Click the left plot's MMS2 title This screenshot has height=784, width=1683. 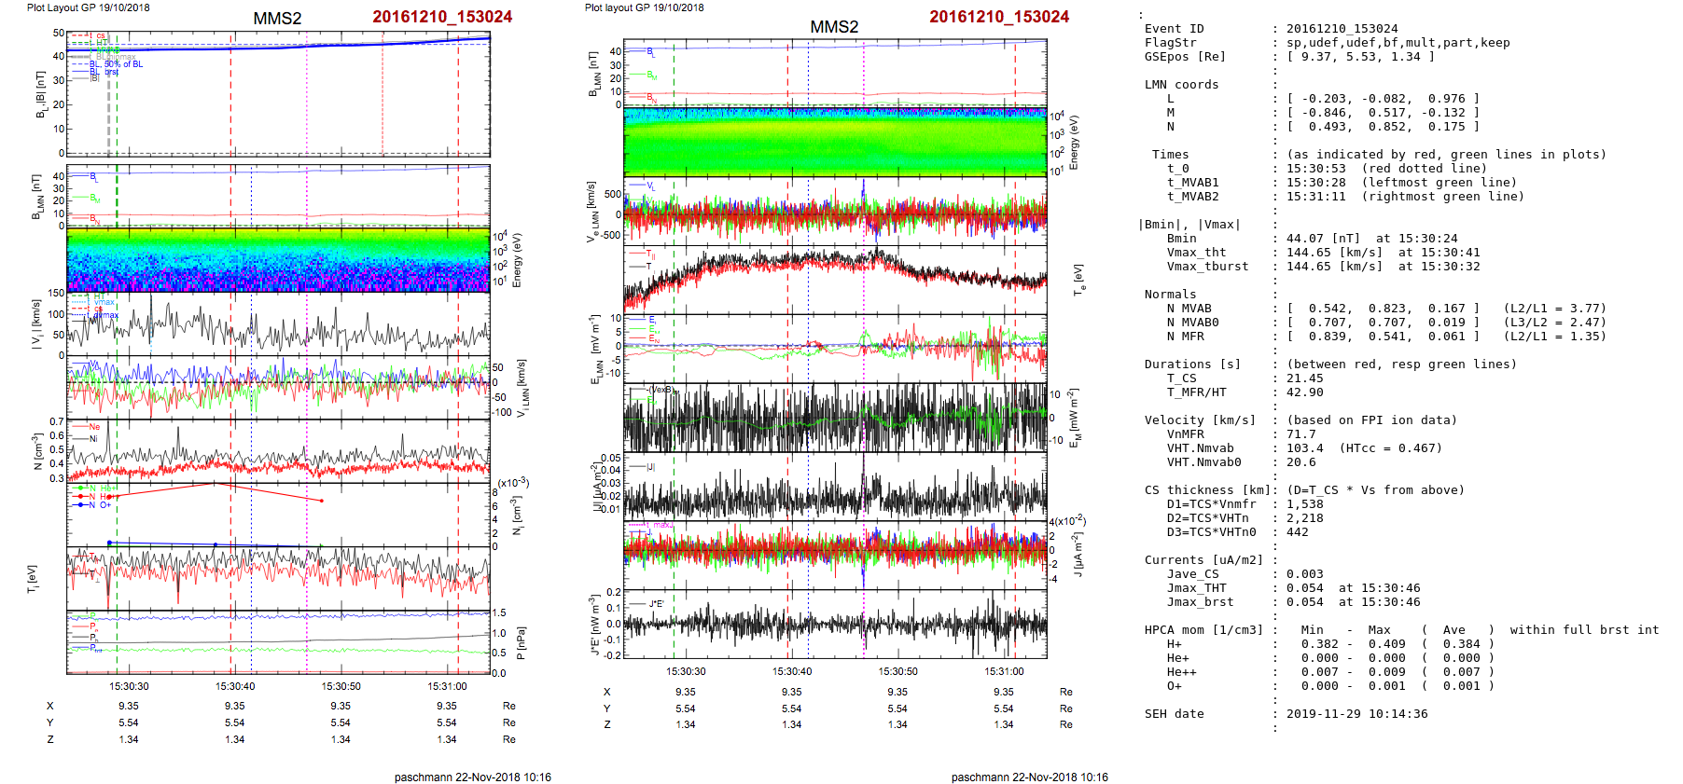(277, 19)
